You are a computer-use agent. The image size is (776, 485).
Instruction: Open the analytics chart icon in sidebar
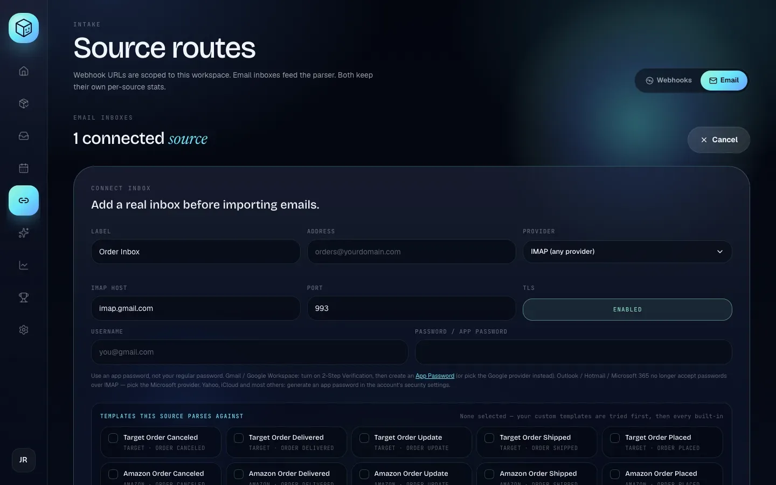click(x=24, y=265)
